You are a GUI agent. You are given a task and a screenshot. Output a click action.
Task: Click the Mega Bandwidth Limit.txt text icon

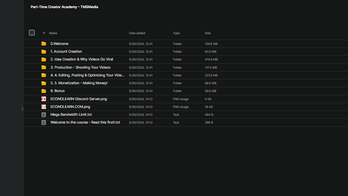coord(44,115)
